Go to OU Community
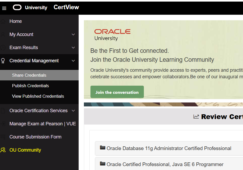 pyautogui.click(x=39, y=150)
